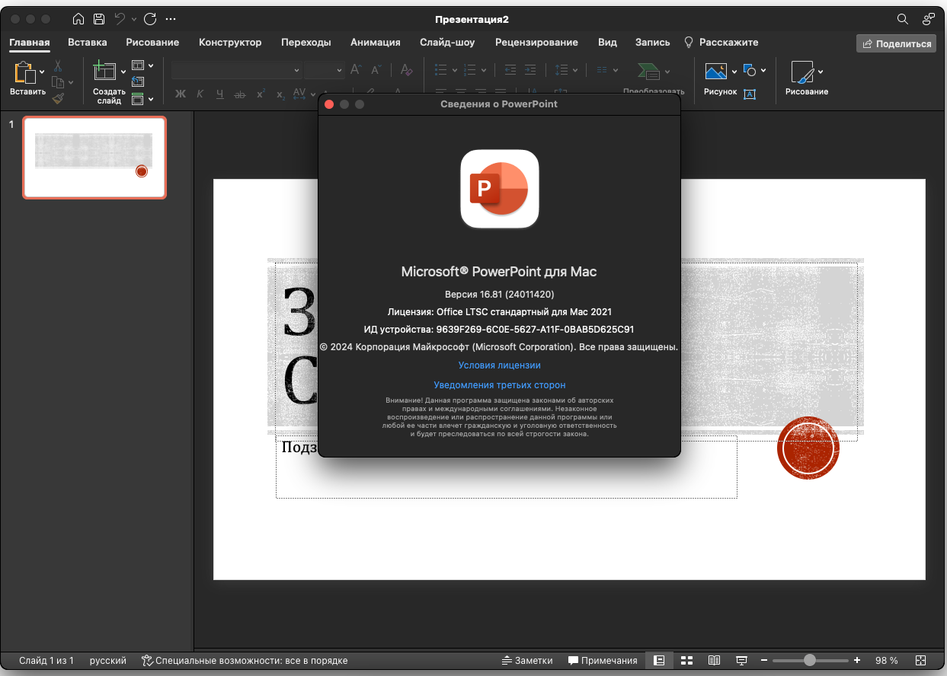Click the Cut scissors icon
The height and width of the screenshot is (676, 947).
[x=58, y=65]
